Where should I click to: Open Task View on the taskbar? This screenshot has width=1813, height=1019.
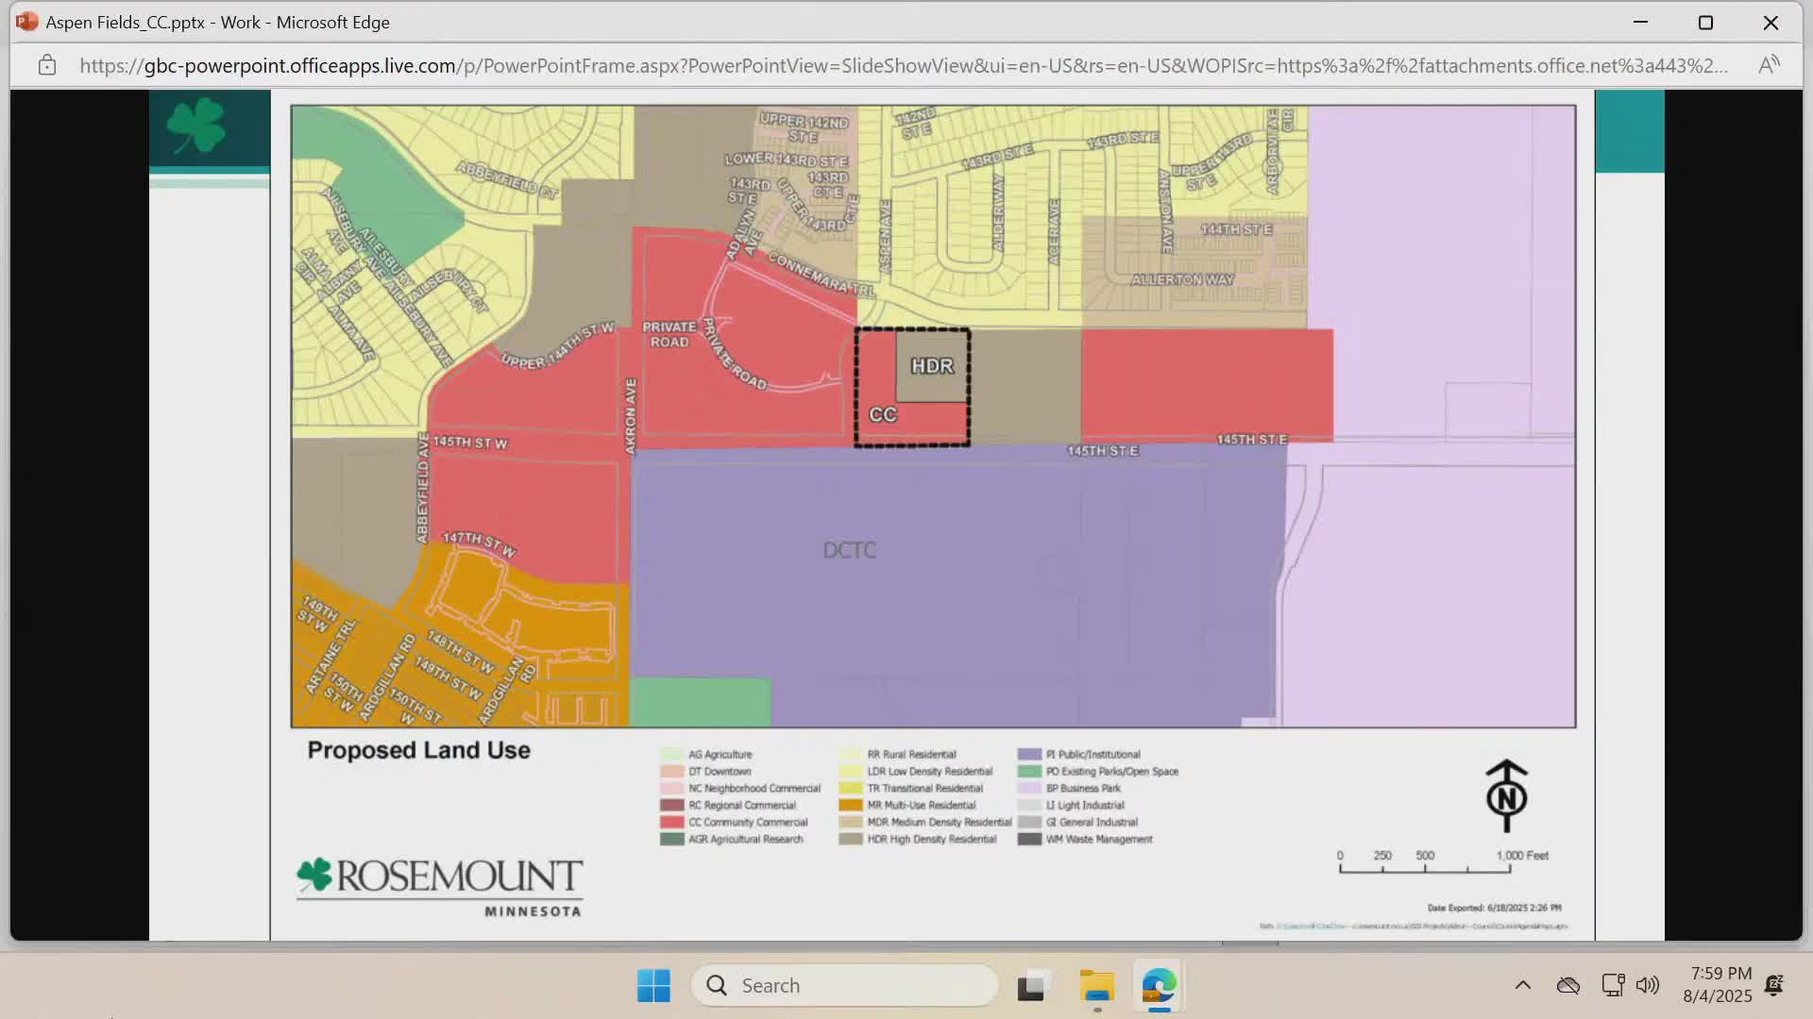[1033, 986]
